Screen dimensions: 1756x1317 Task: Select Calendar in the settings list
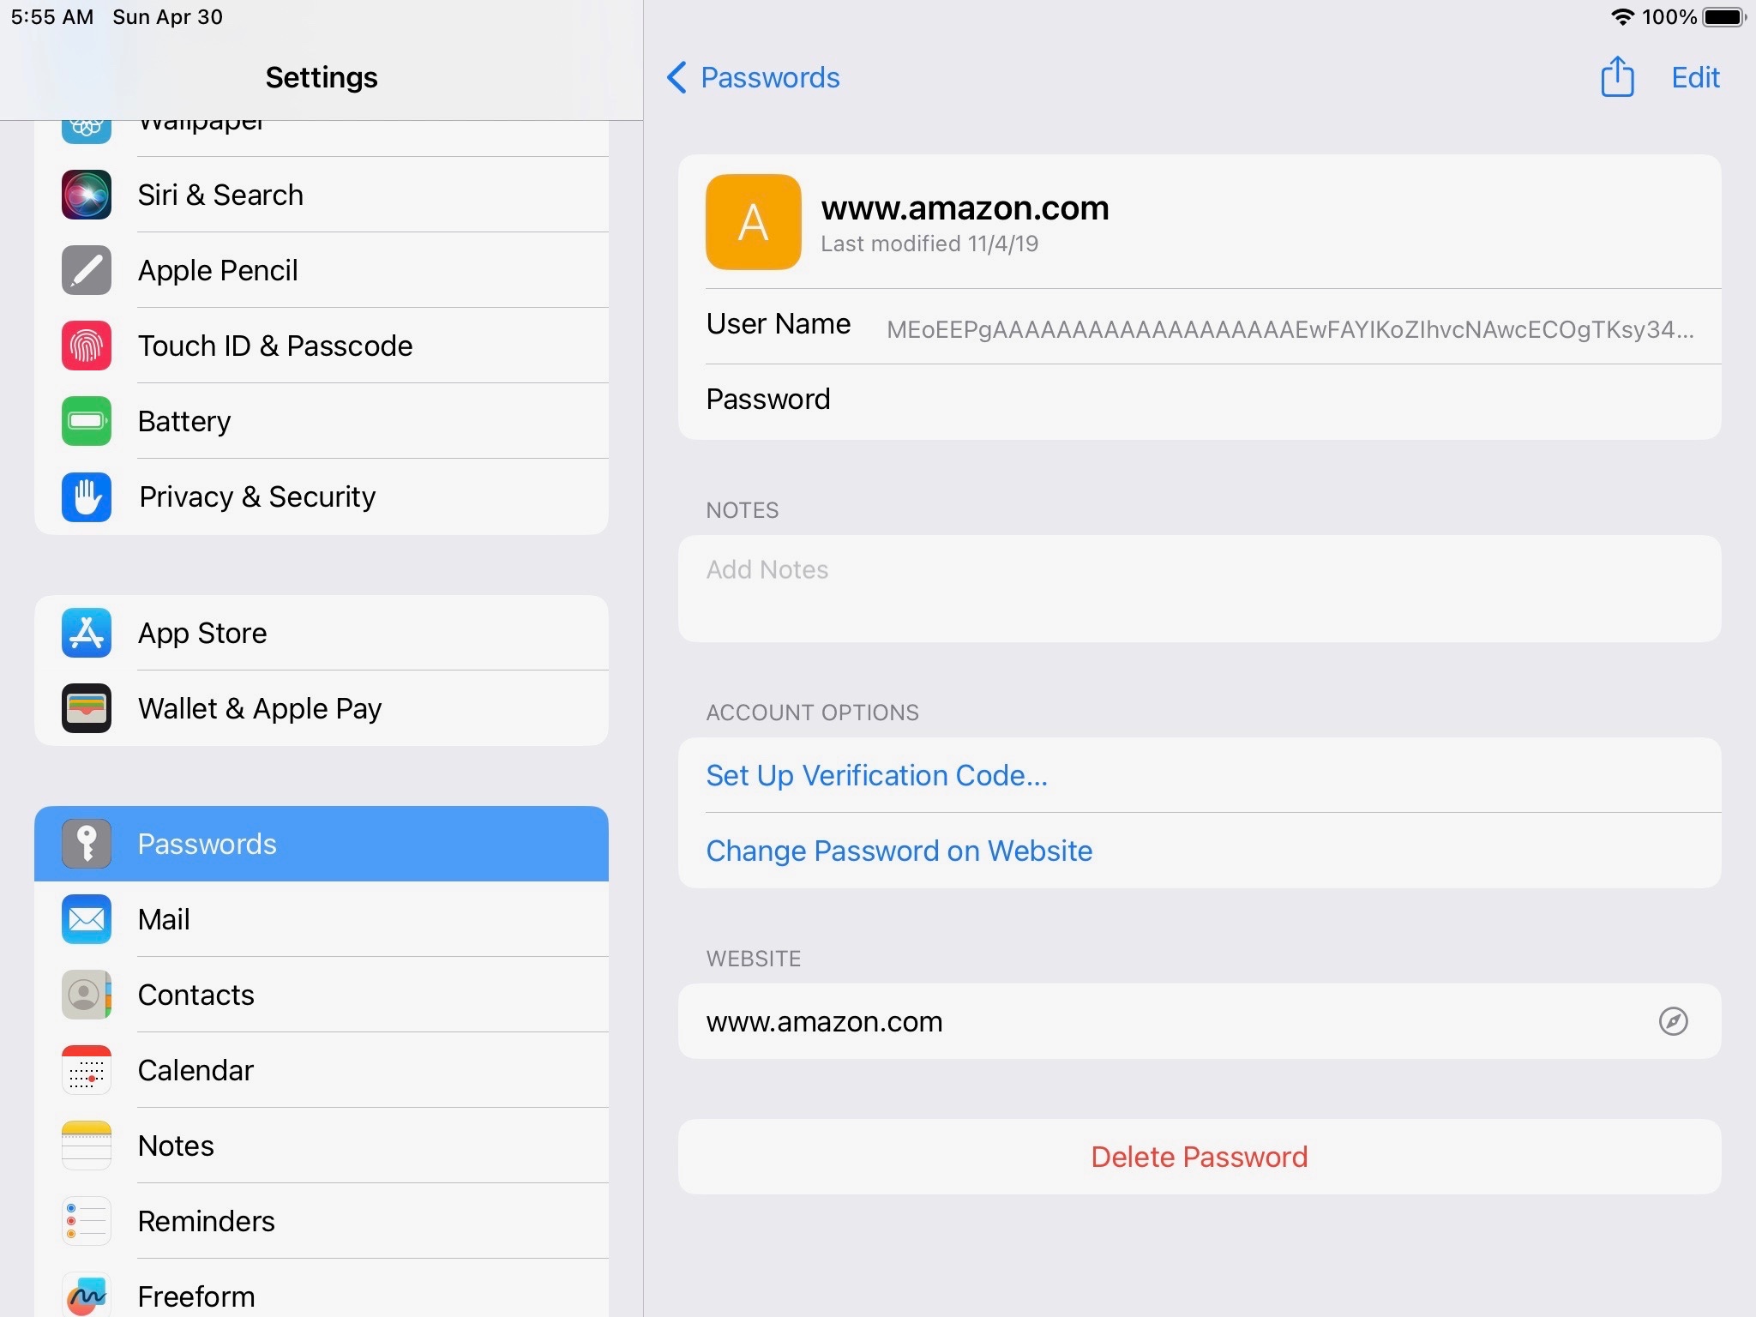(195, 1070)
